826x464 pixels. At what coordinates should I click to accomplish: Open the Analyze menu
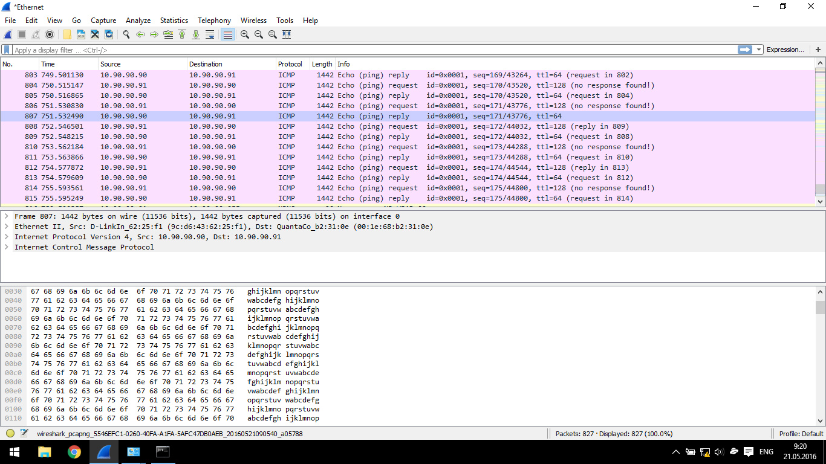[x=138, y=21]
